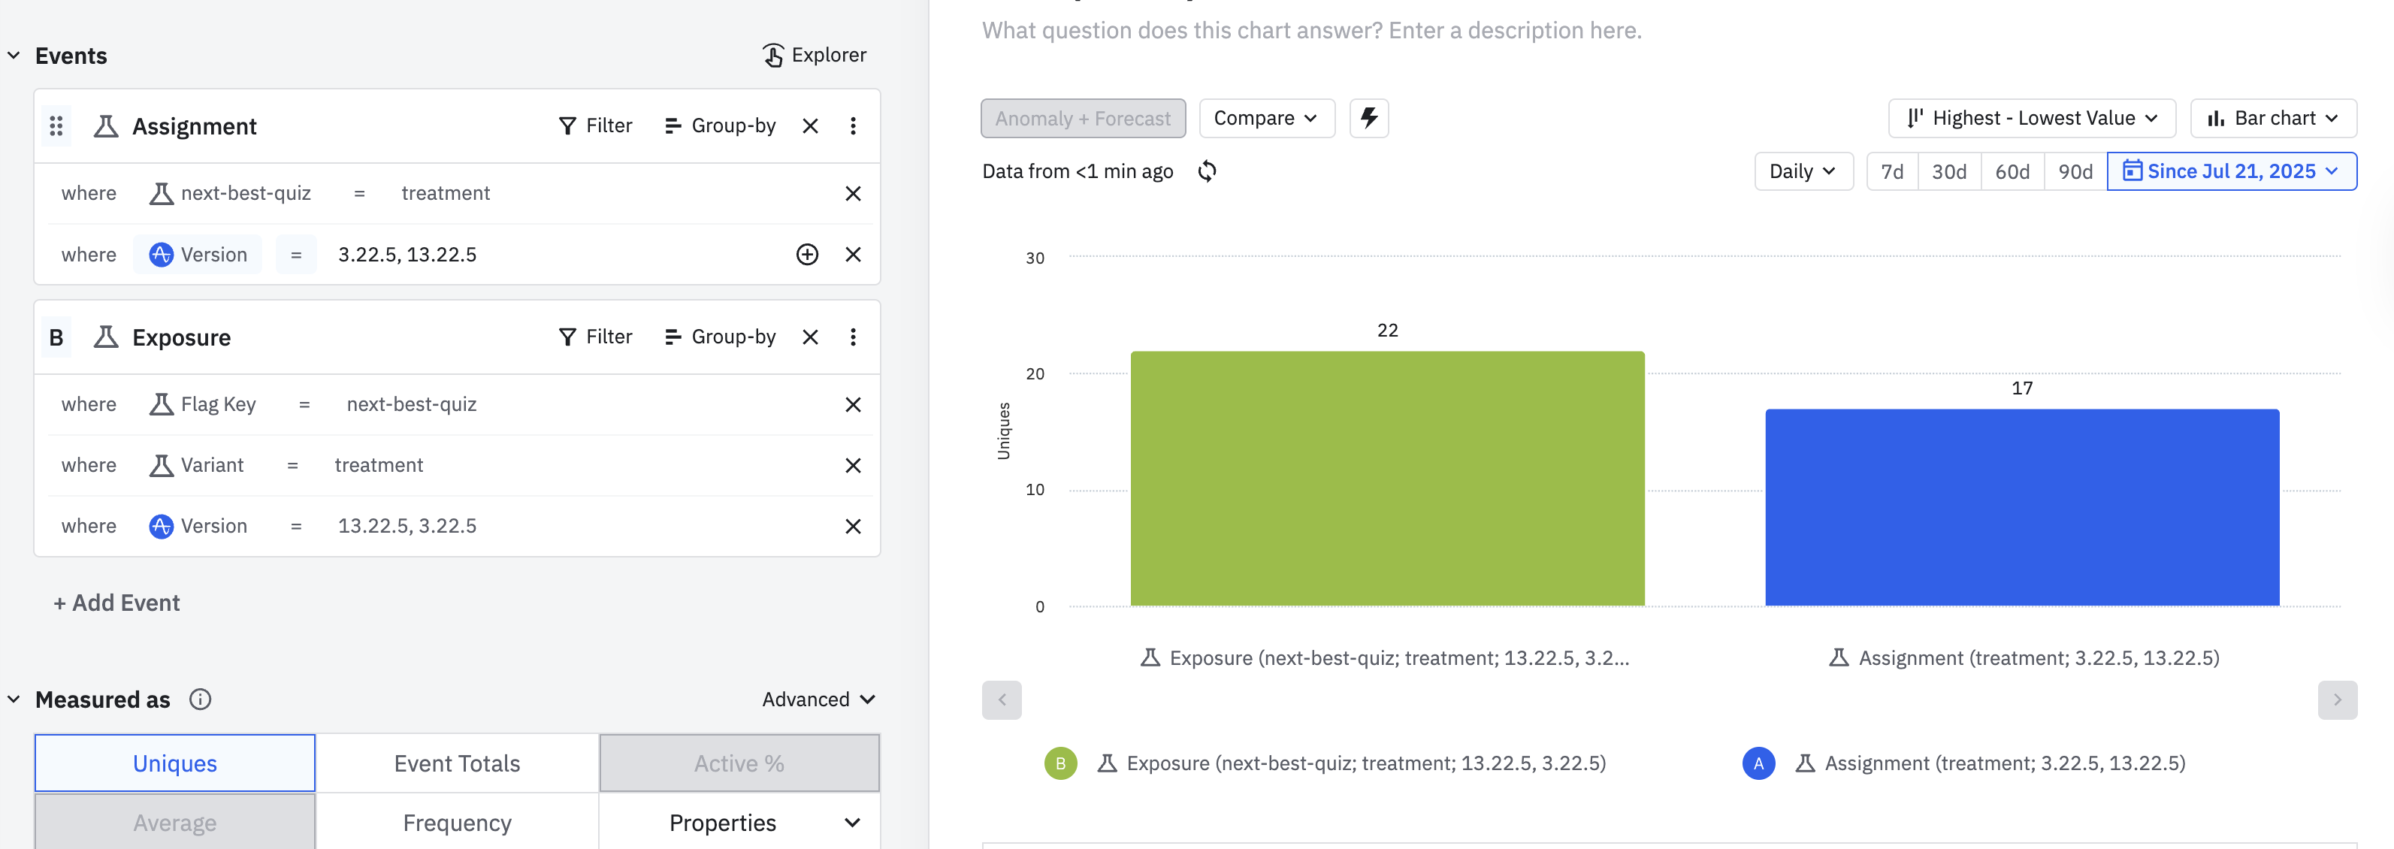Expand the Highest - Lowest Value dropdown
This screenshot has height=849, width=2394.
click(2030, 118)
